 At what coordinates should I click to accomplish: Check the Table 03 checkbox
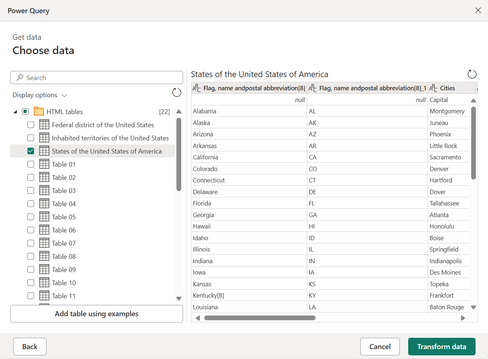(x=31, y=190)
